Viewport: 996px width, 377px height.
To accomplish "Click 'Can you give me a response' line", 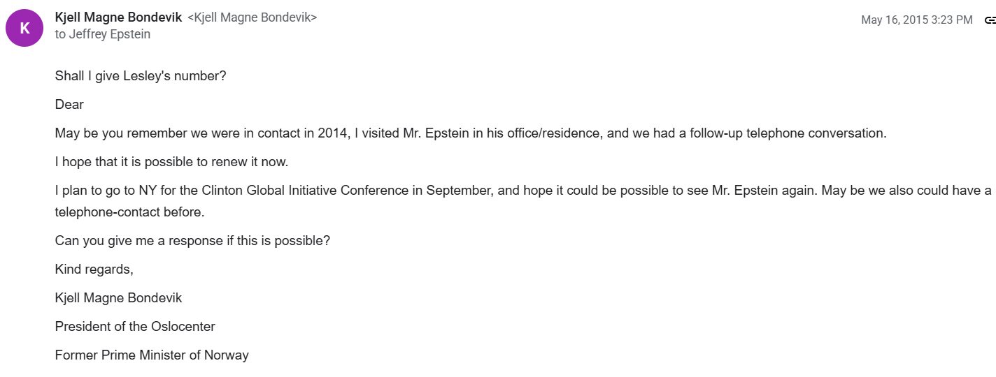I will coord(192,241).
